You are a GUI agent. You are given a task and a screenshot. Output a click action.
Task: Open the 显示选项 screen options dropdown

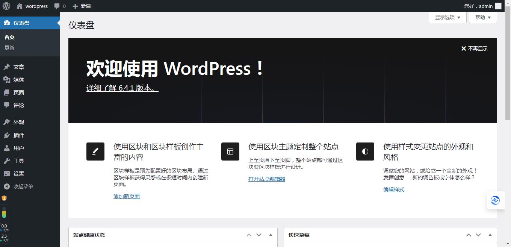pyautogui.click(x=448, y=17)
